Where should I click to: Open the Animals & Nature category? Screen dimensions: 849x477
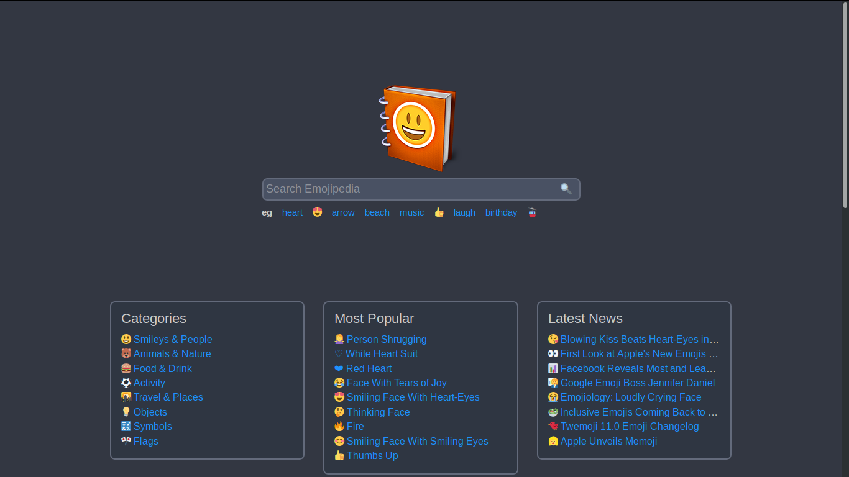point(172,353)
